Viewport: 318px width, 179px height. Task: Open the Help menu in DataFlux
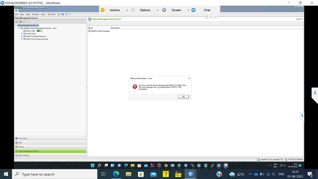coord(43,14)
